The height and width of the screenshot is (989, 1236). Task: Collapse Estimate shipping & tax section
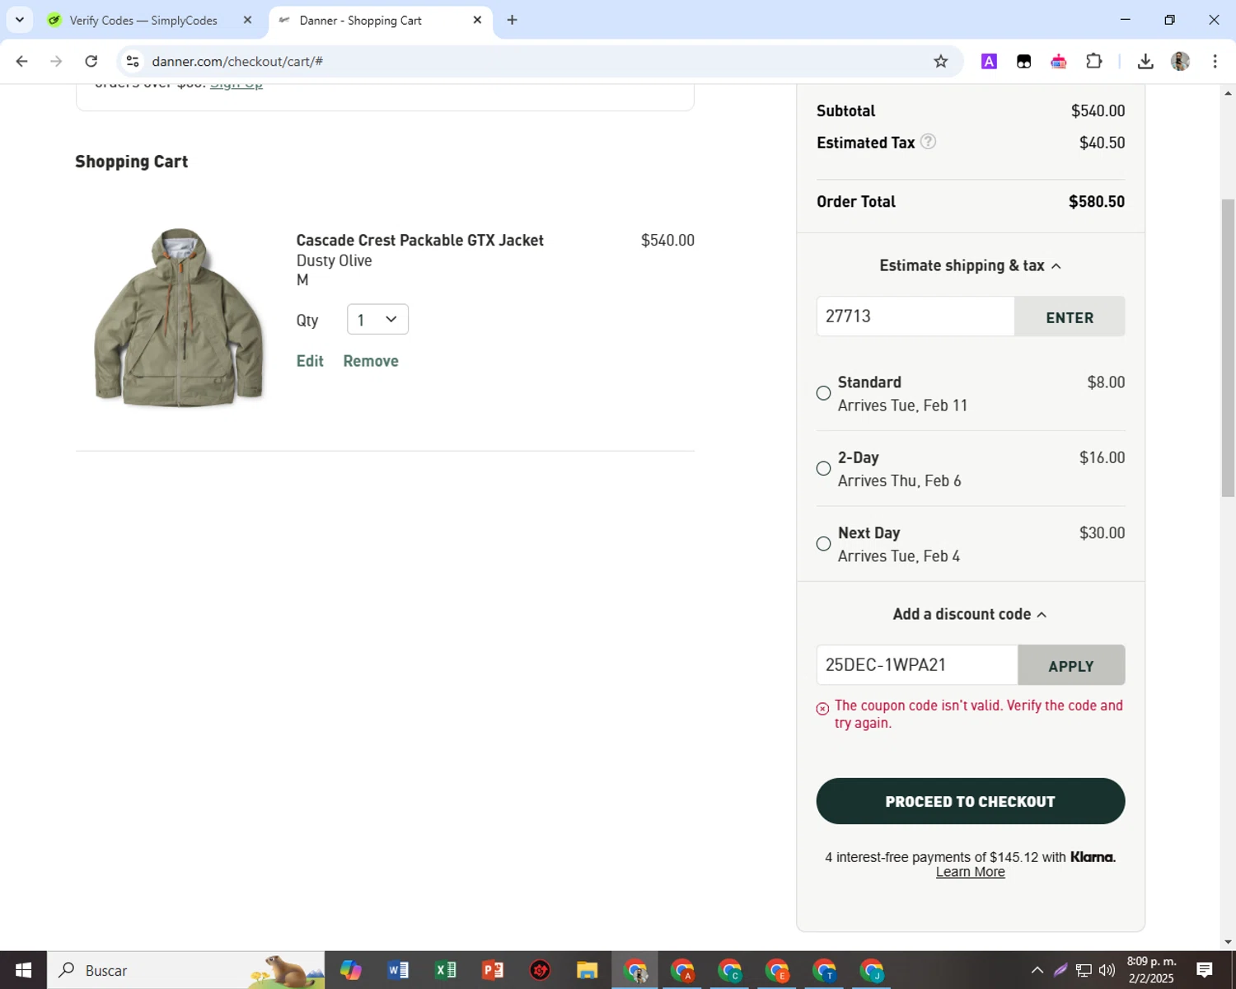click(x=970, y=265)
